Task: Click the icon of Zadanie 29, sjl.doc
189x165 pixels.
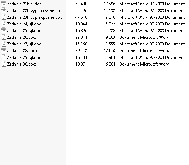Action: (x=4, y=57)
